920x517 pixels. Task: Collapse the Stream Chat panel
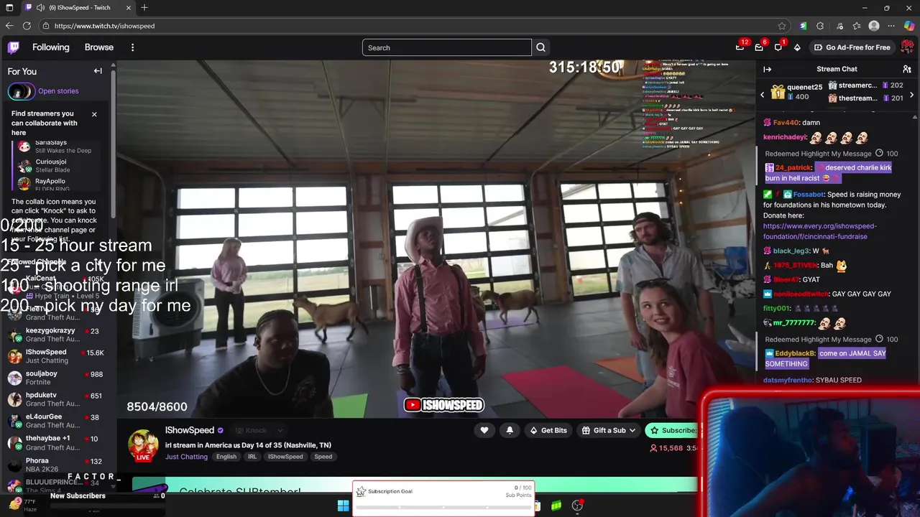pos(767,69)
